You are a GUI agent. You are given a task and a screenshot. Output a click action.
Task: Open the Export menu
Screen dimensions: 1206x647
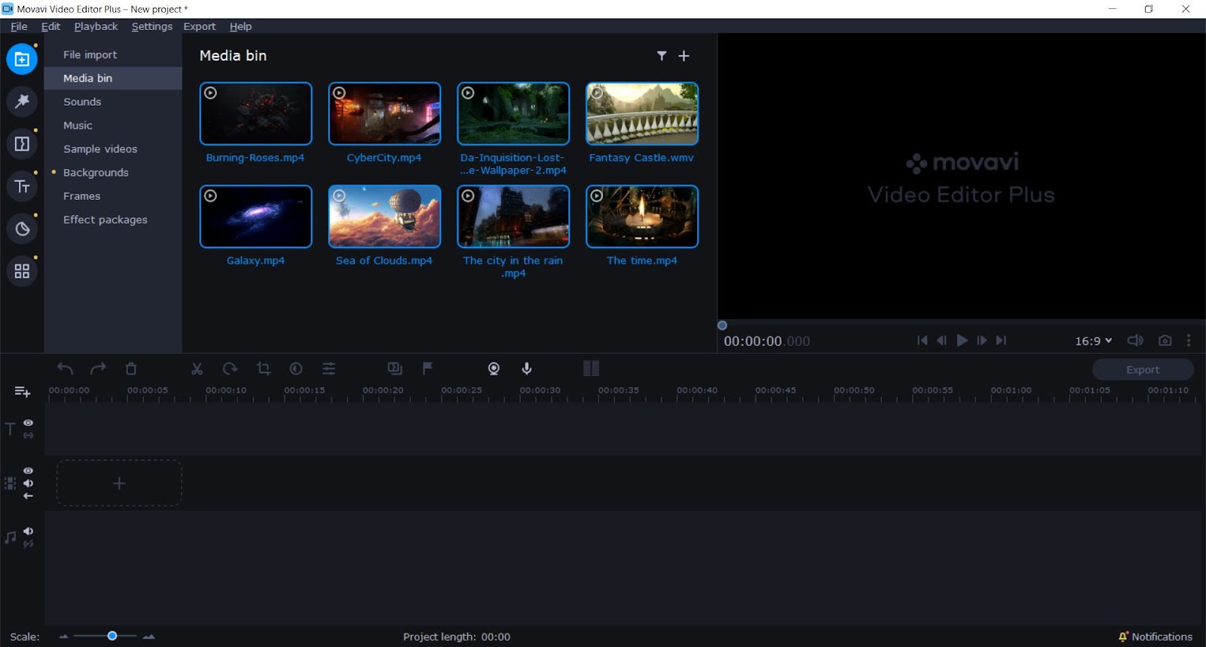click(x=199, y=26)
